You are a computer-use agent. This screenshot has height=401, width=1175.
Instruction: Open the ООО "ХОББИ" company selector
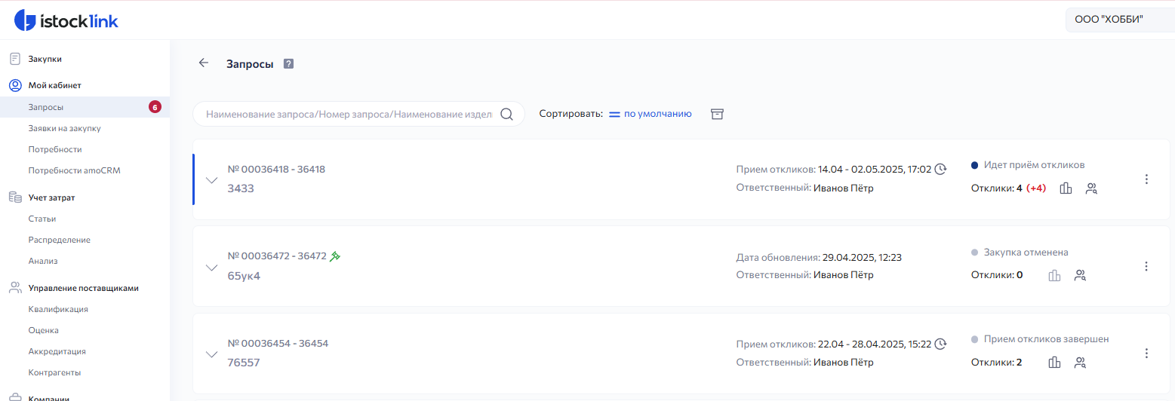(x=1120, y=21)
